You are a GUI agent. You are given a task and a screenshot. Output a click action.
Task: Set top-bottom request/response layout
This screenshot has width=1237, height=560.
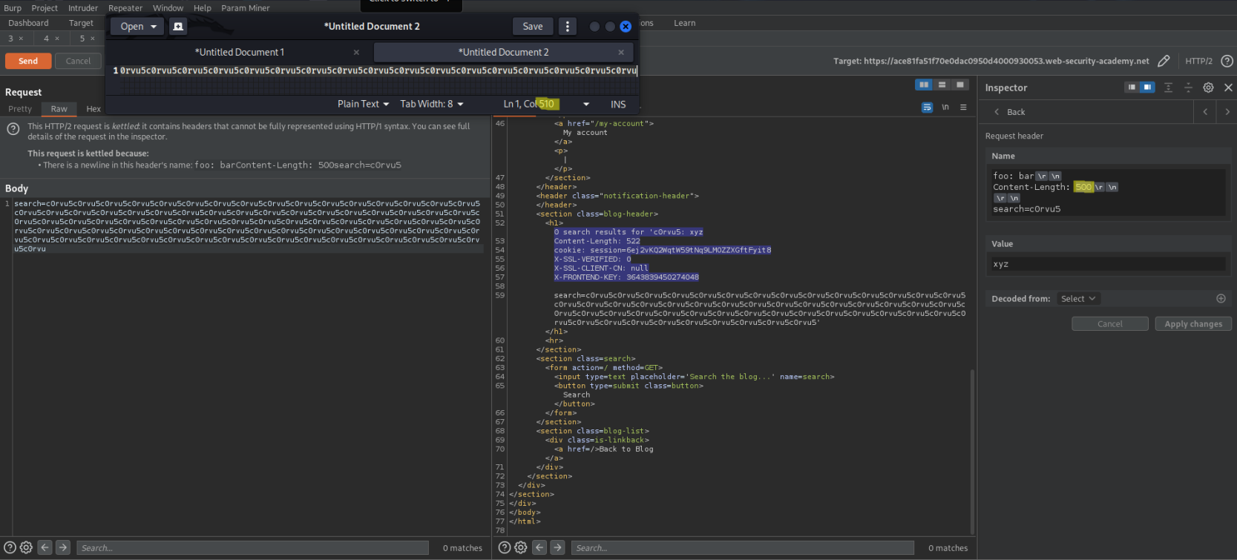pos(942,85)
